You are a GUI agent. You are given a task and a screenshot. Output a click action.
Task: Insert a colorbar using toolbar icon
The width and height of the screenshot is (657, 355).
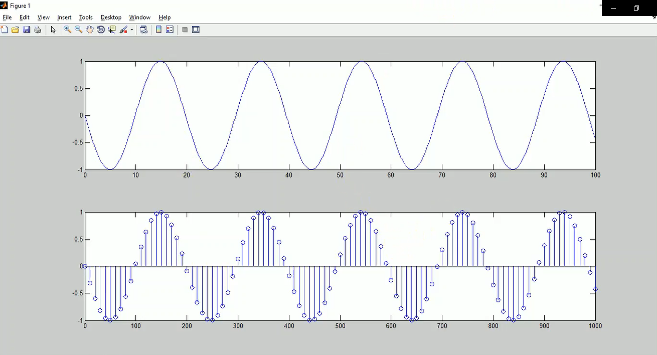pyautogui.click(x=159, y=30)
